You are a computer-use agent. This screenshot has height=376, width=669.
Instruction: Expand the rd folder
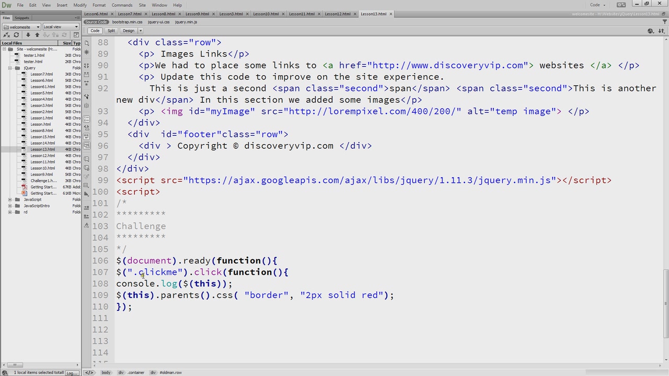[10, 212]
